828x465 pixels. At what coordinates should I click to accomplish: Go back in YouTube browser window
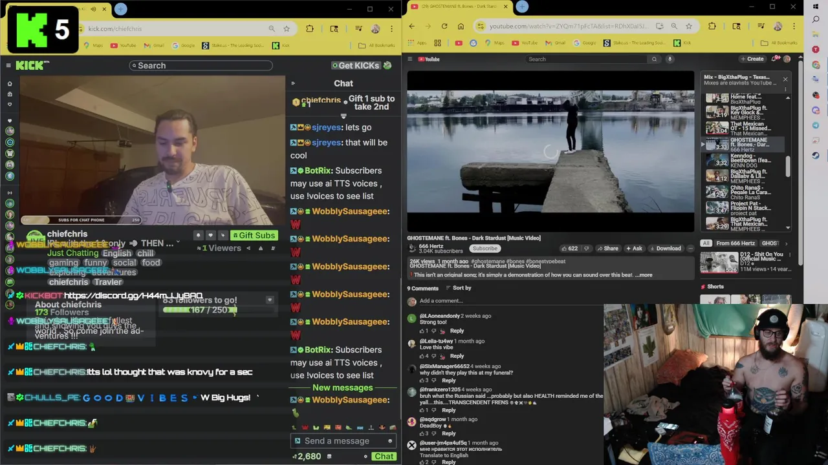(412, 26)
